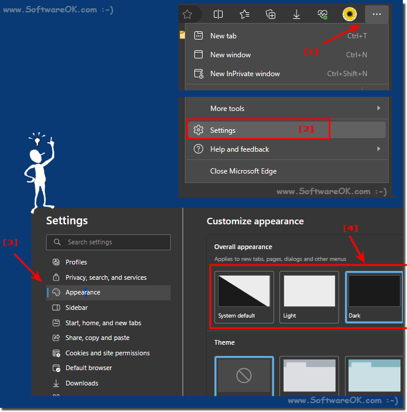Click the Cookies and site permissions icon
This screenshot has width=407, height=412.
point(56,353)
